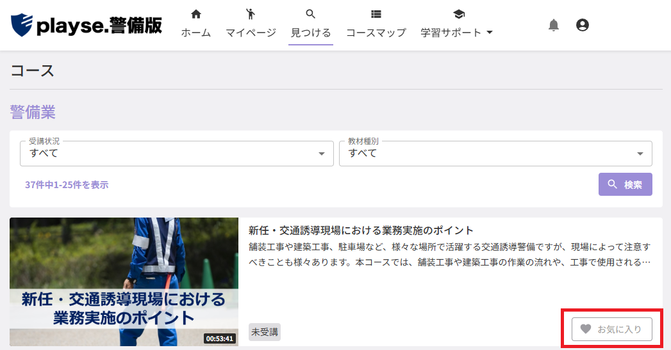Open the user account avatar icon
The image size is (671, 350).
(582, 25)
